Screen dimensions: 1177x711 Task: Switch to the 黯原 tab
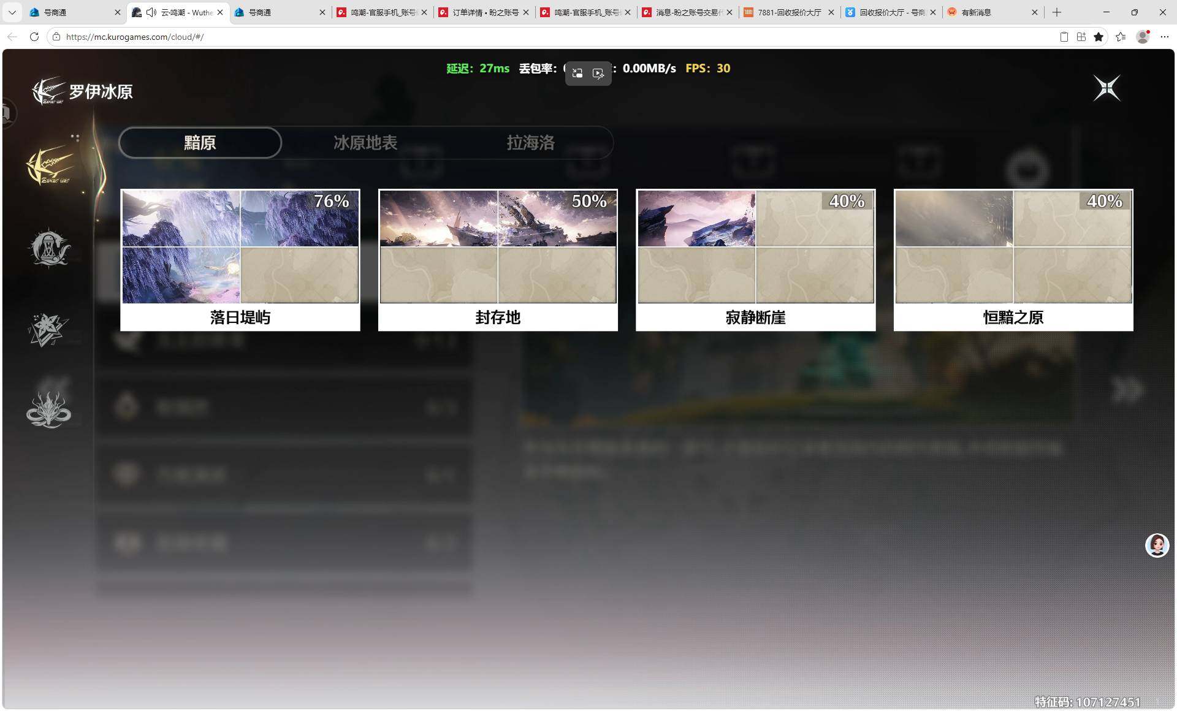pyautogui.click(x=200, y=143)
